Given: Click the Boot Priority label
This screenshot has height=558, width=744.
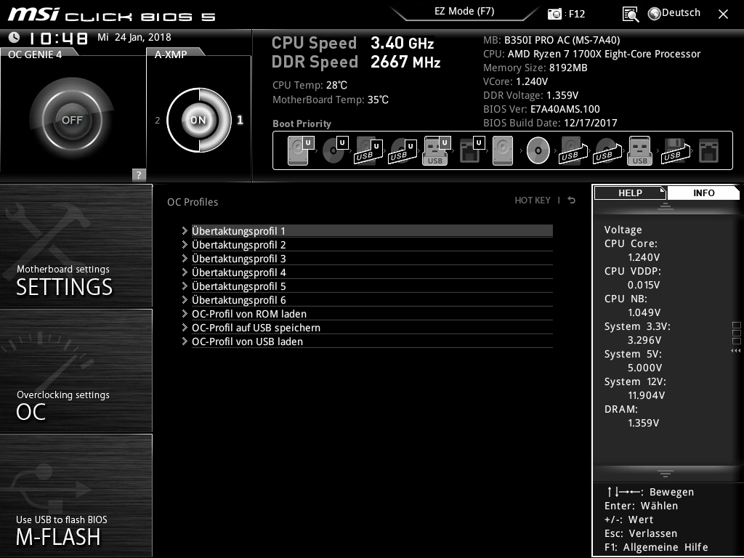Looking at the screenshot, I should pyautogui.click(x=302, y=124).
